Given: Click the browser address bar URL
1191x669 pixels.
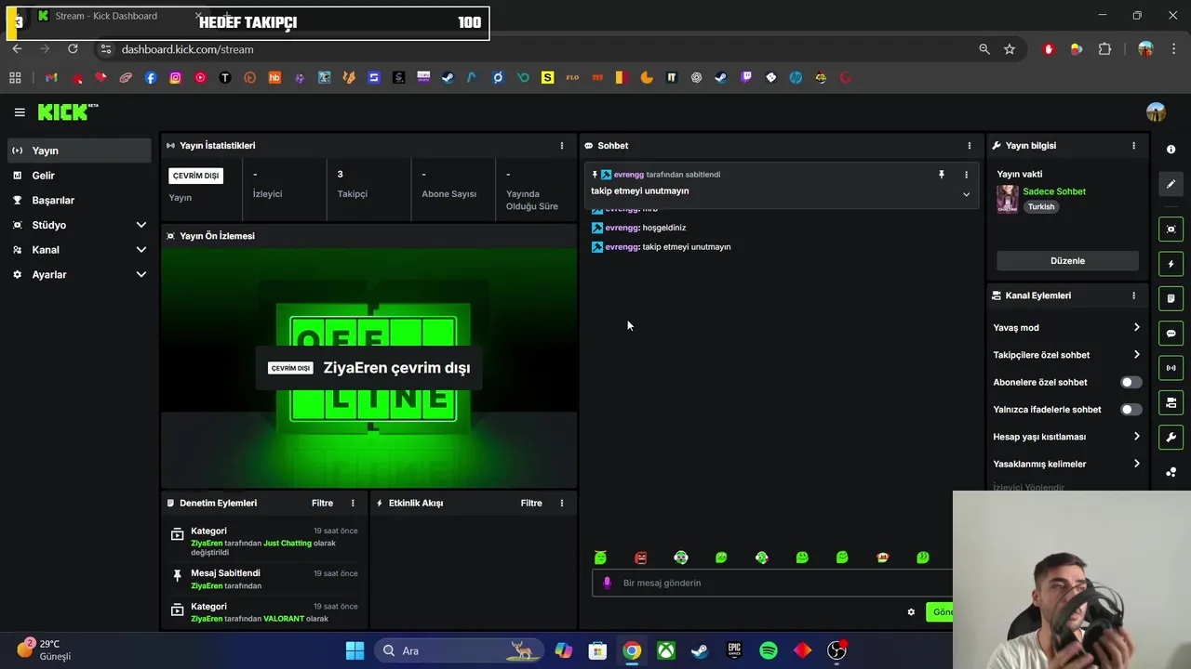Looking at the screenshot, I should 187,49.
